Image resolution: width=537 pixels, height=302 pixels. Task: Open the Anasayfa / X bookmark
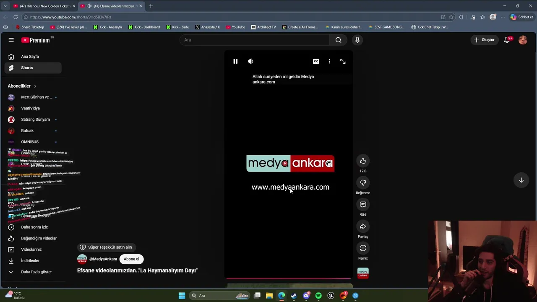coord(207,27)
